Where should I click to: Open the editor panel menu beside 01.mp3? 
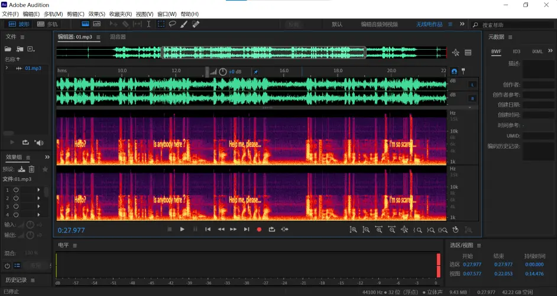tap(98, 37)
